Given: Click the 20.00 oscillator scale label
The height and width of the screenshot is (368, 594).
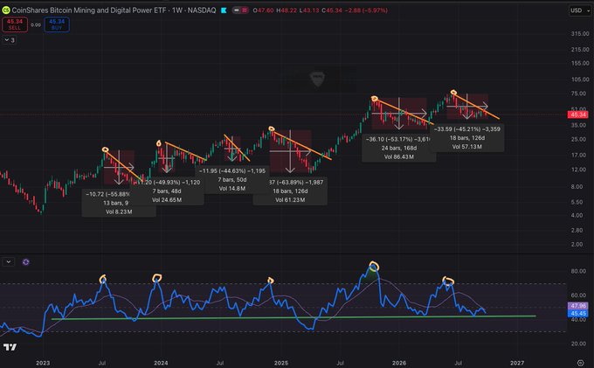Looking at the screenshot, I should click(578, 344).
